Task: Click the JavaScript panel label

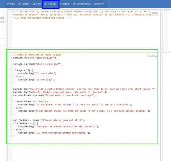Action: point(153,56)
